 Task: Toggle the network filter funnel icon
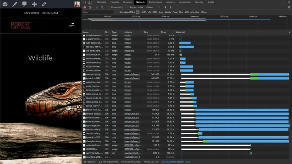pos(97,7)
